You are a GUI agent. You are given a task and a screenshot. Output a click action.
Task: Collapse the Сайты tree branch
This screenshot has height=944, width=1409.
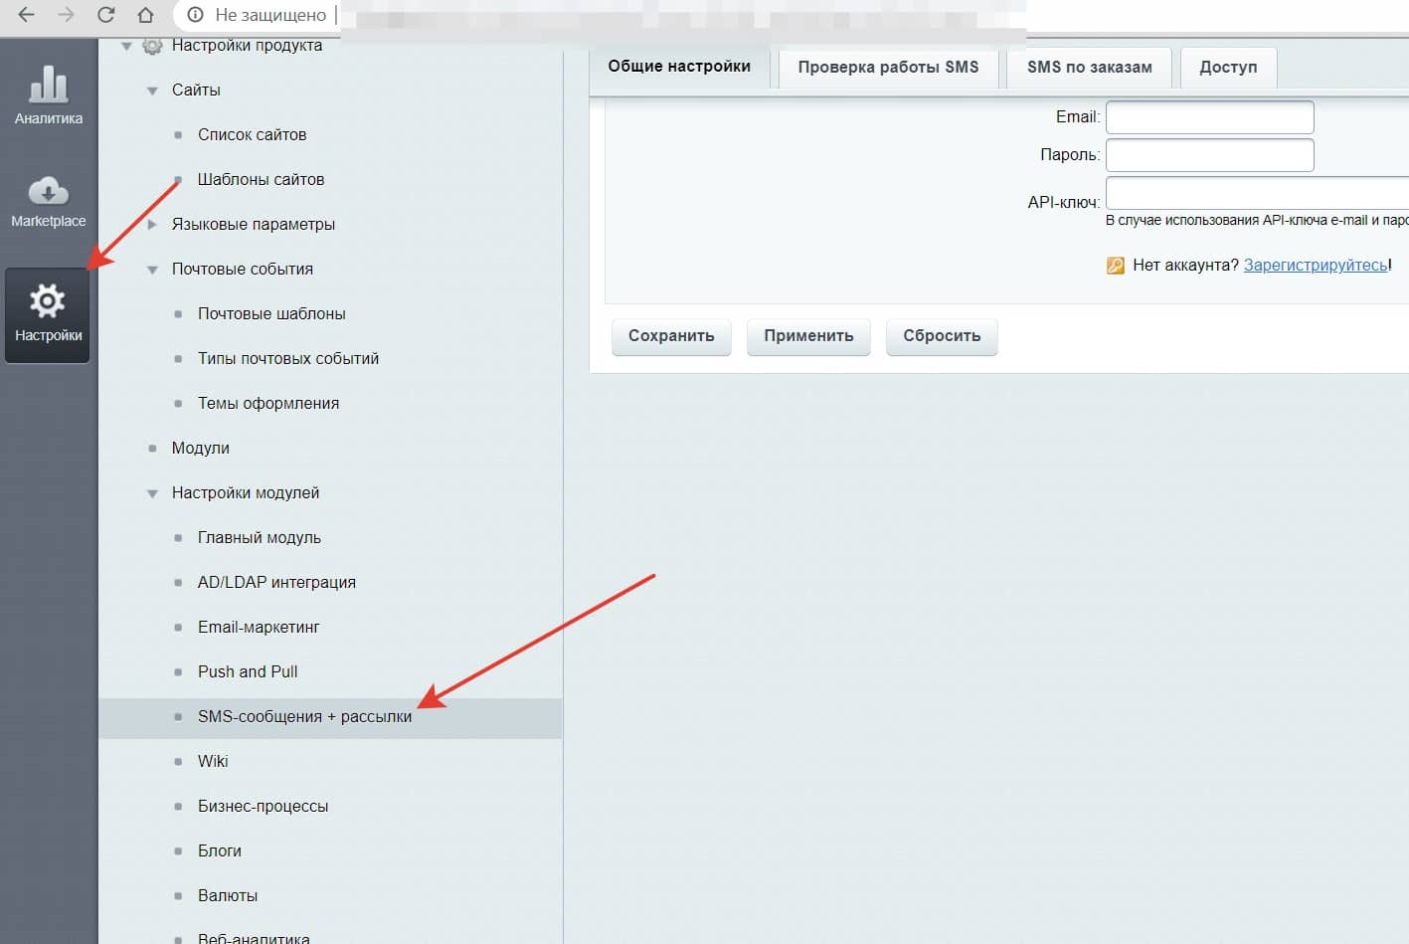151,90
